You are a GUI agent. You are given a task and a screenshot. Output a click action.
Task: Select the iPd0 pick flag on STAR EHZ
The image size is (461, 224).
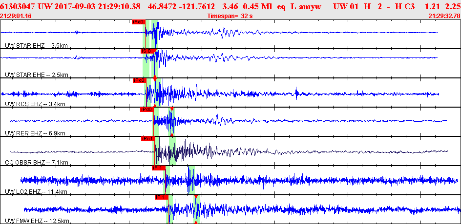pos(139,22)
